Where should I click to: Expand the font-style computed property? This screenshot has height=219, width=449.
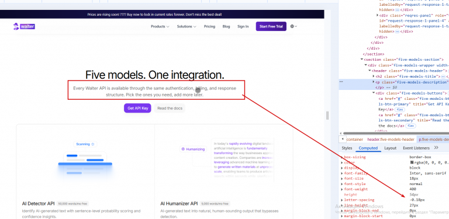click(x=342, y=184)
